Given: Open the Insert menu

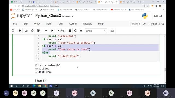Looking at the screenshot, I should [49, 24].
